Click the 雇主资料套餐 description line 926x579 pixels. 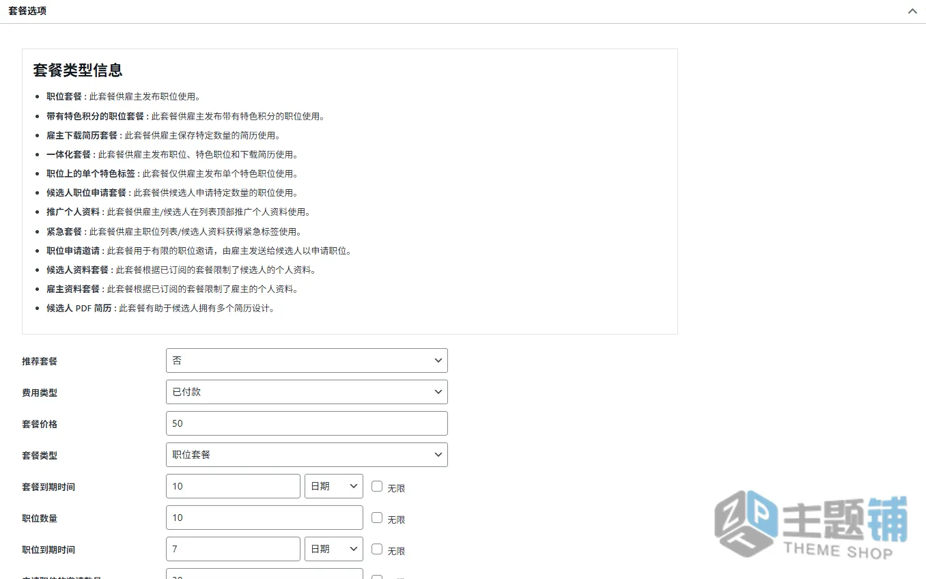tap(173, 289)
